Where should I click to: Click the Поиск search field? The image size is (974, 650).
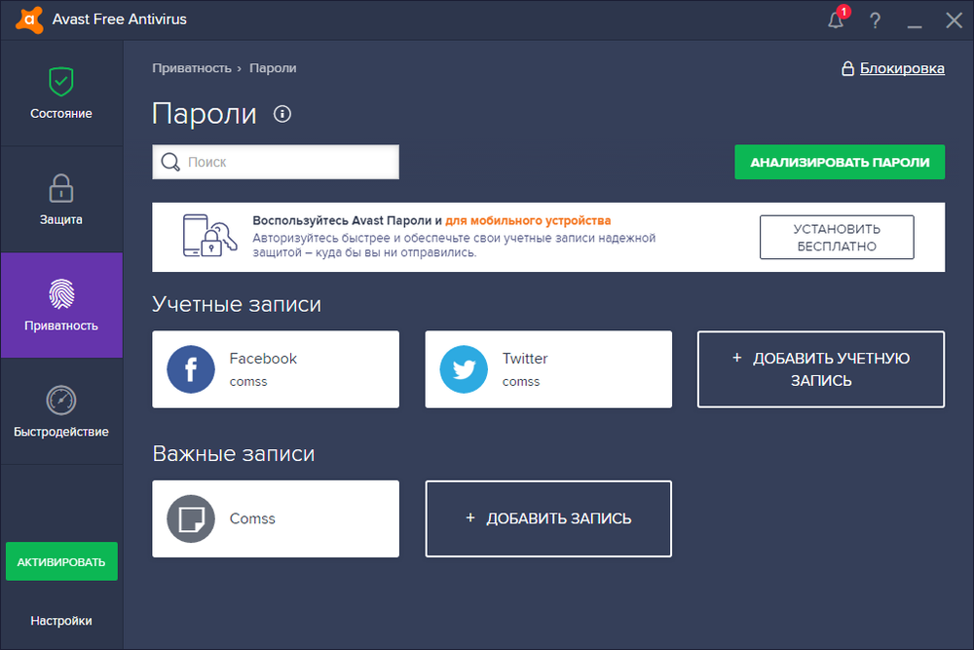coord(276,162)
